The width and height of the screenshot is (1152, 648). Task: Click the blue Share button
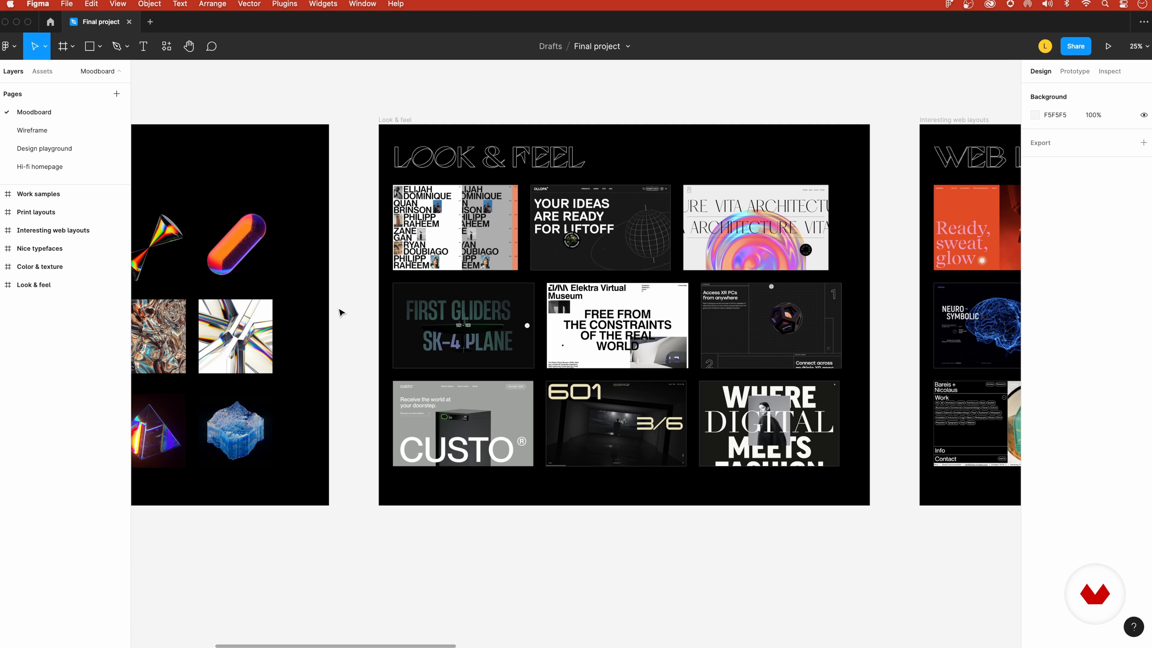1075,46
